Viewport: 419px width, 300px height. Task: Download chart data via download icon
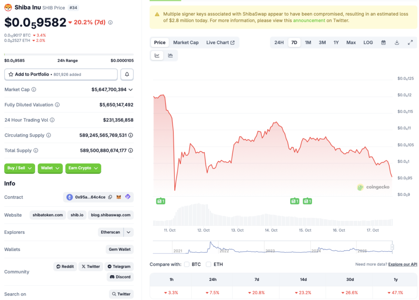click(396, 42)
